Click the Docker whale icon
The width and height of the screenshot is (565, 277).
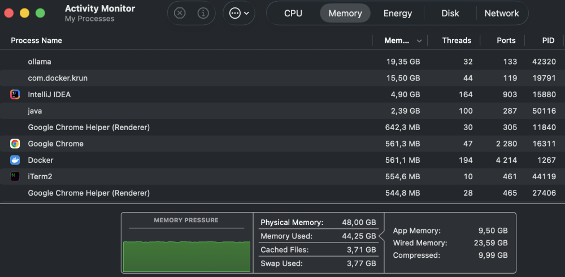(x=15, y=160)
